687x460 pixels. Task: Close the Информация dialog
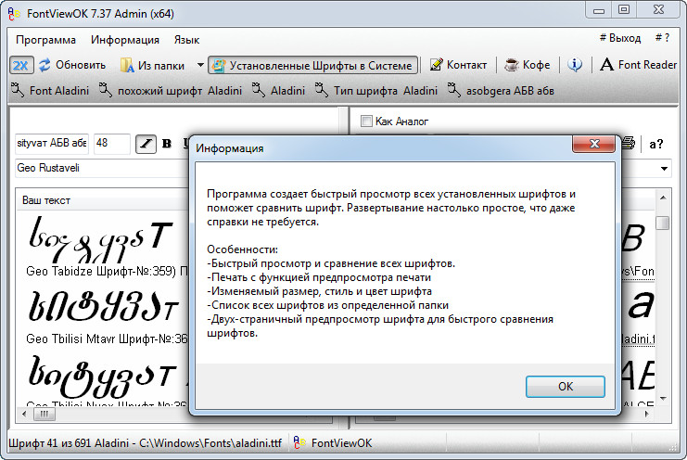coord(593,144)
